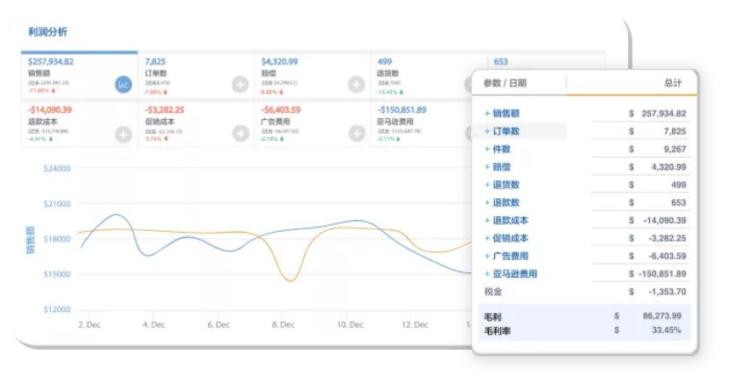Click the -1,353.70 tax value

point(667,292)
